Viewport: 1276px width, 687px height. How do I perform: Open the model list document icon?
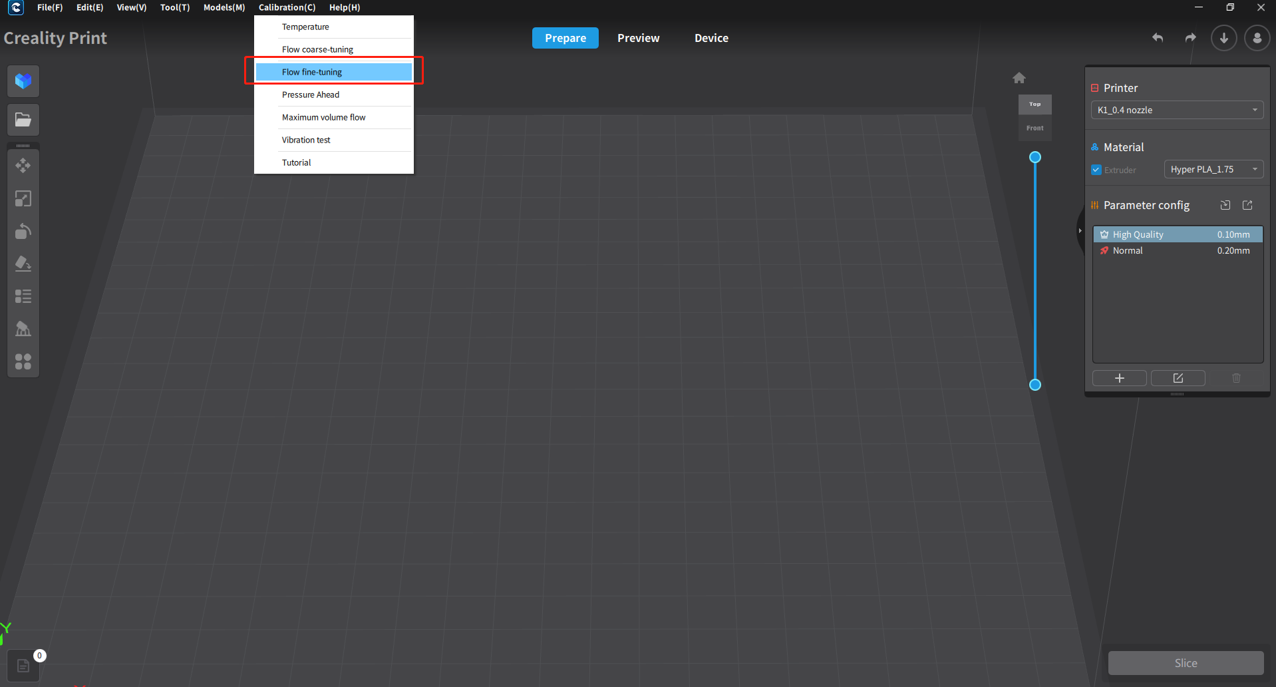tap(23, 666)
